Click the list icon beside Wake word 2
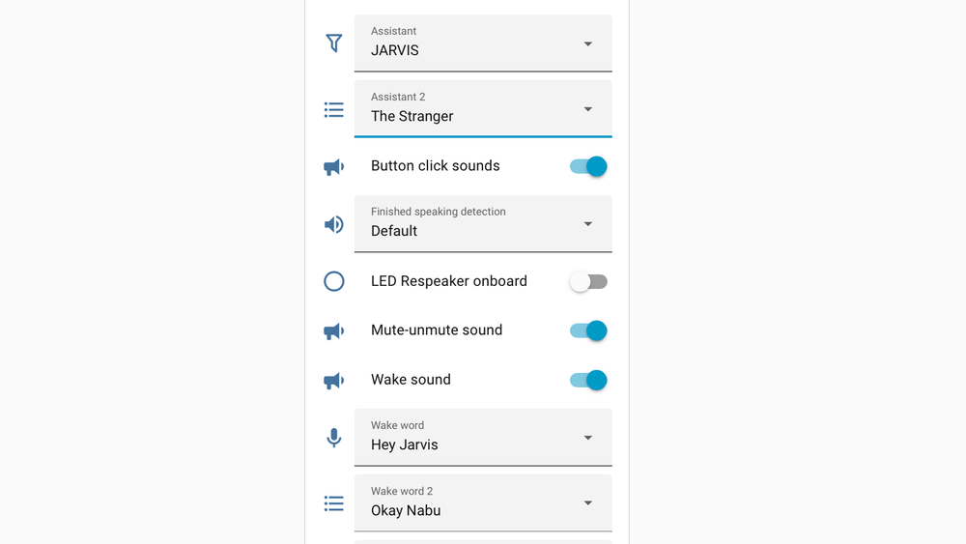 tap(334, 504)
